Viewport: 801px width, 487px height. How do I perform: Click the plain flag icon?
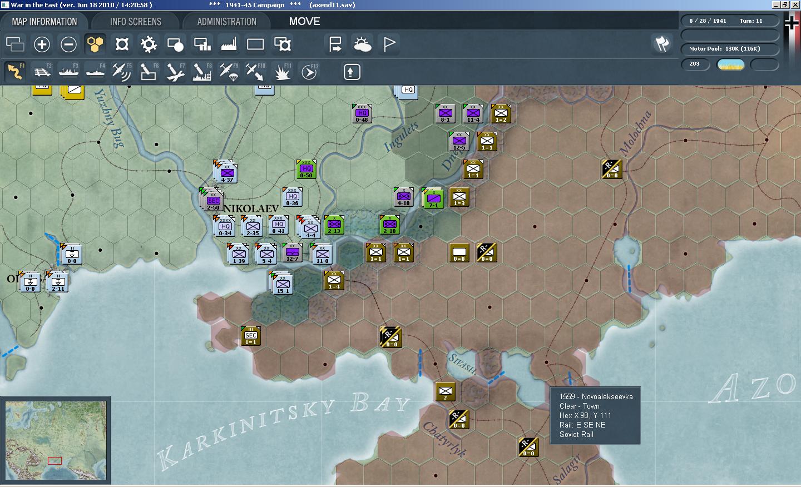click(389, 44)
